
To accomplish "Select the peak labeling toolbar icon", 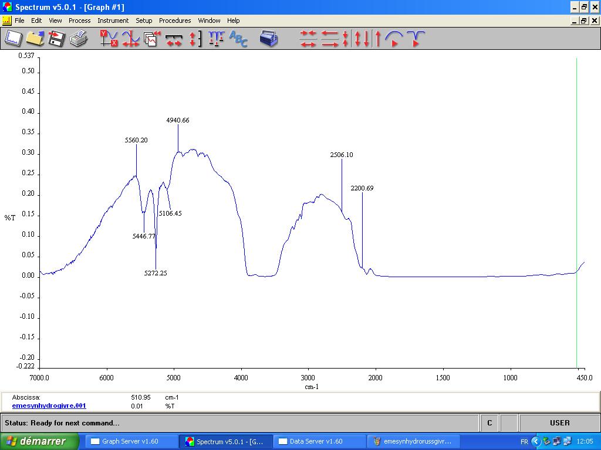I will [216, 39].
